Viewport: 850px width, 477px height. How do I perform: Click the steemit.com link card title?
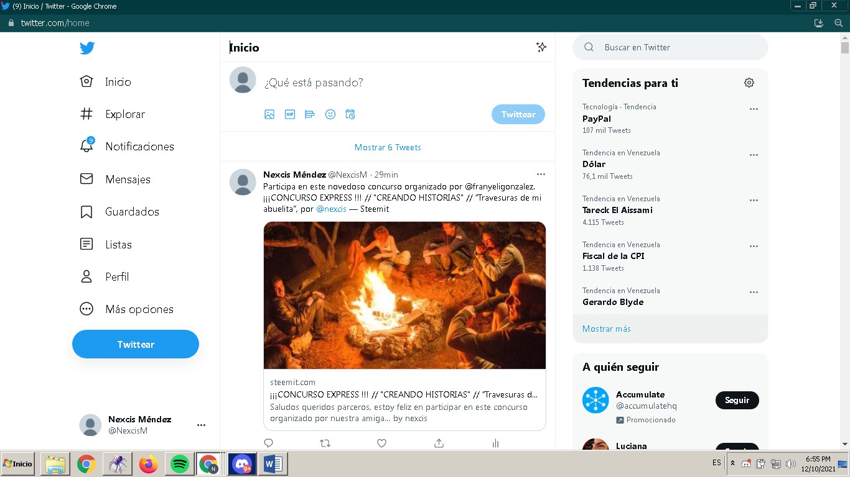(404, 394)
